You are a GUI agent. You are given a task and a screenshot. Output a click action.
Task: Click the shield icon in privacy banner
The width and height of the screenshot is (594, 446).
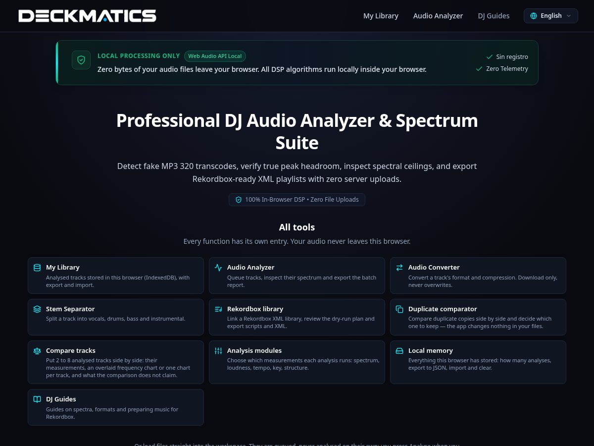point(81,60)
